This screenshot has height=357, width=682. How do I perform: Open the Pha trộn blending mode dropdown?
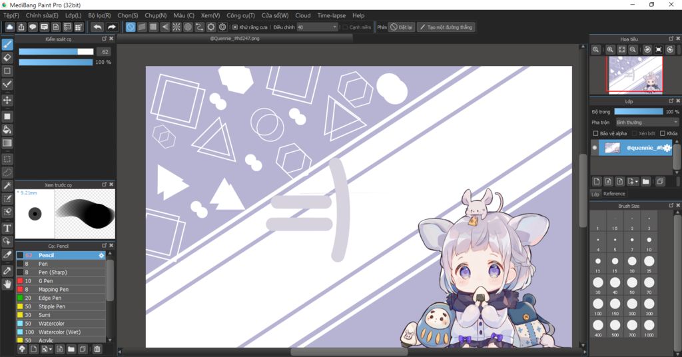[x=647, y=123]
